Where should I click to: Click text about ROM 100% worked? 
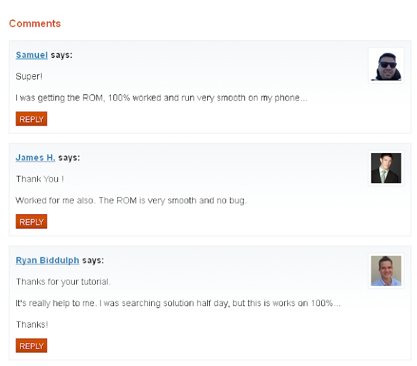[x=161, y=98]
